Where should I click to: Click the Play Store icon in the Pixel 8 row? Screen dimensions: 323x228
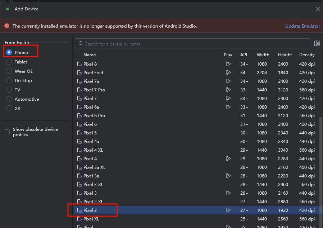click(x=228, y=64)
